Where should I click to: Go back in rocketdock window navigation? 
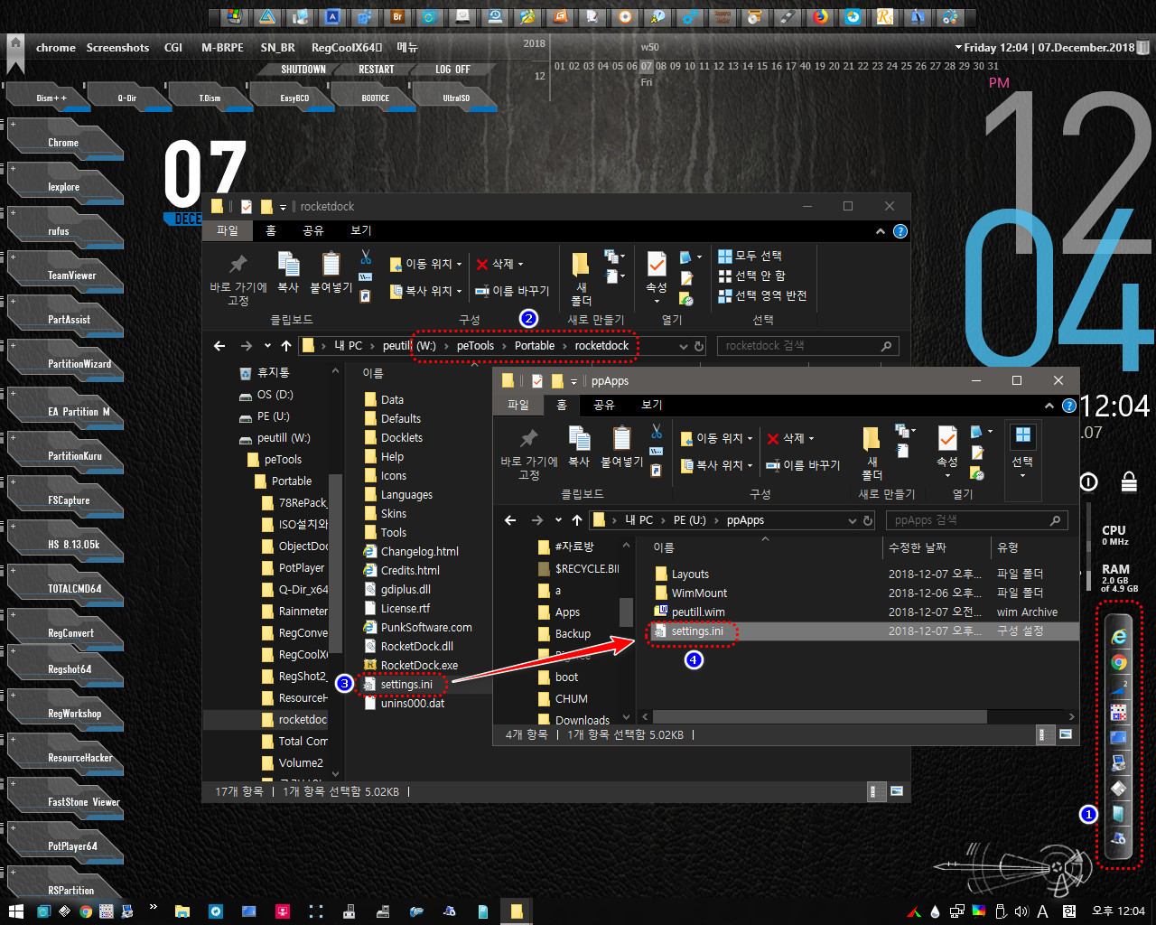tap(219, 346)
